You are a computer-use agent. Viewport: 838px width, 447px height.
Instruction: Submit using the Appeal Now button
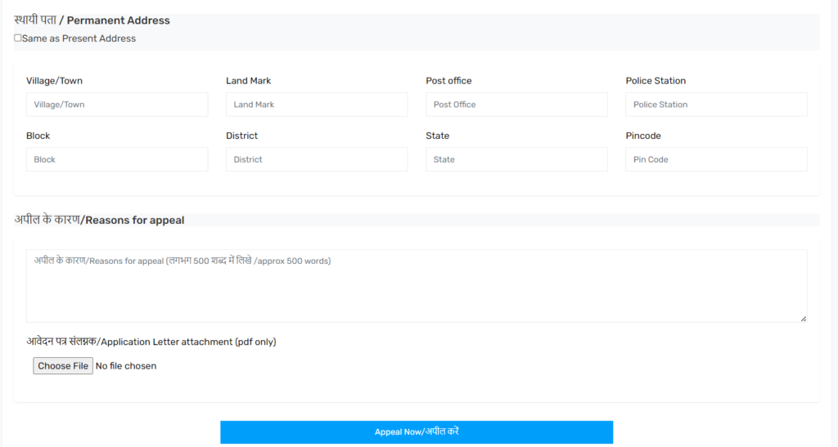tap(417, 431)
